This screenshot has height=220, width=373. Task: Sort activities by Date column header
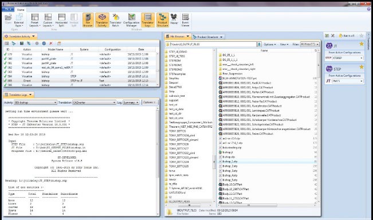point(142,49)
